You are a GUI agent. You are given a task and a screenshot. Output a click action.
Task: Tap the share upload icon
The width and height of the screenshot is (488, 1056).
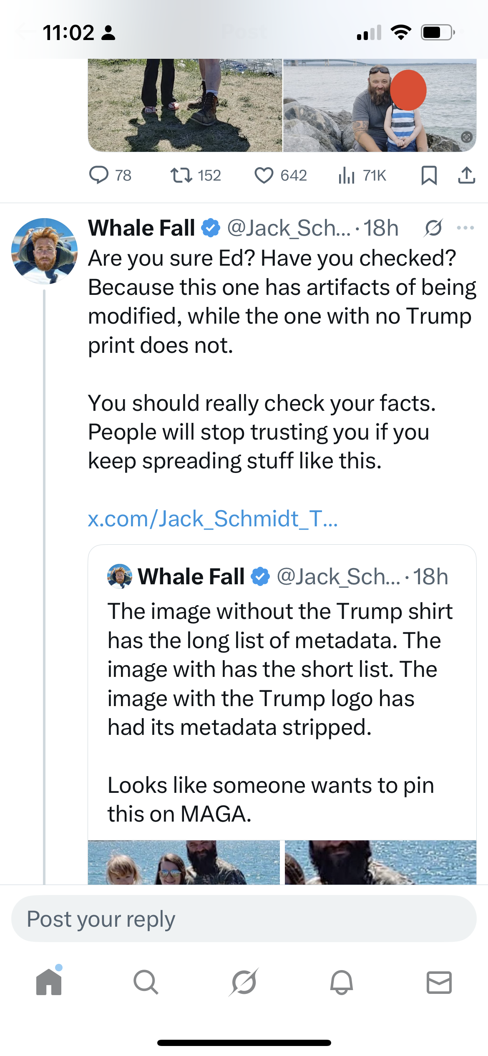point(466,175)
